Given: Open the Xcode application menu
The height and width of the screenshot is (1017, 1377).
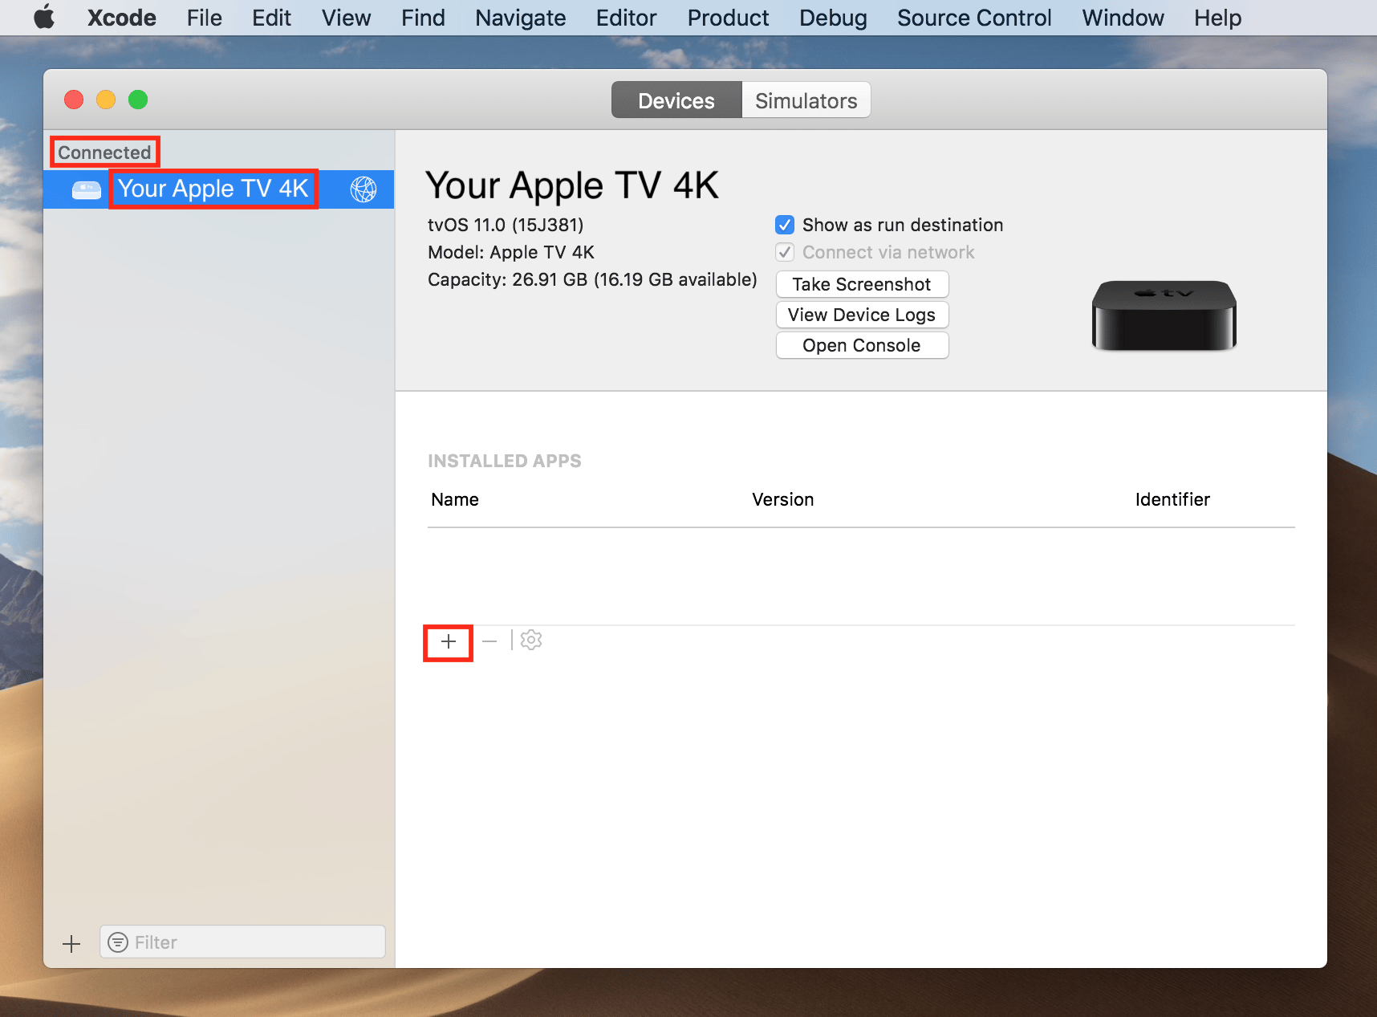Looking at the screenshot, I should 121,18.
